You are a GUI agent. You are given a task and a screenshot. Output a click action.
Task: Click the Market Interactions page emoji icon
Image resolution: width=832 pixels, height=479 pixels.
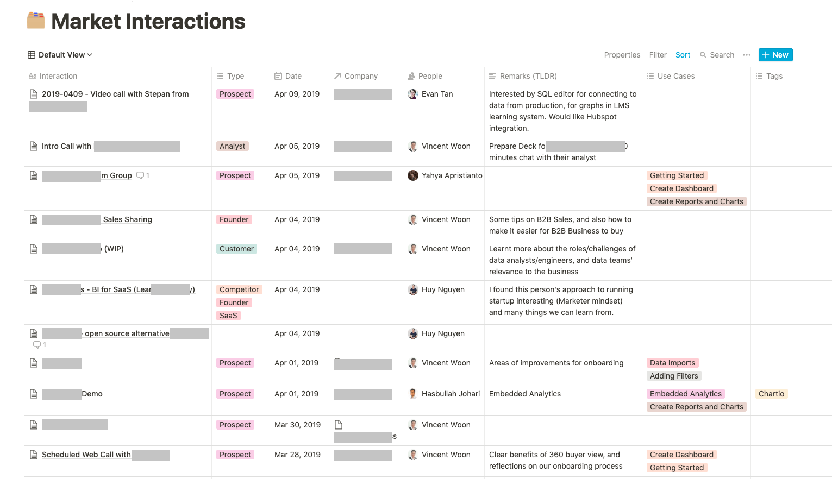click(x=36, y=21)
